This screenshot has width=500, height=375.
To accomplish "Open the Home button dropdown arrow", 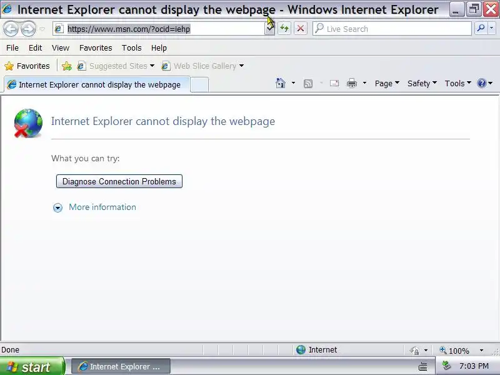I will [293, 83].
